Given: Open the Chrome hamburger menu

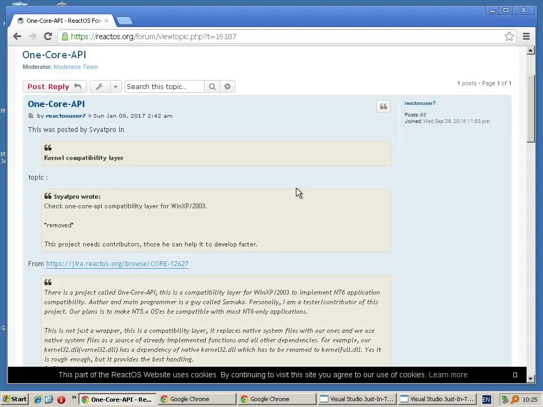Looking at the screenshot, I should (x=526, y=37).
